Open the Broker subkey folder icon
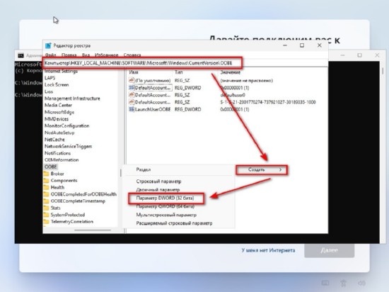Screen dimensions: 389x292 (47, 174)
